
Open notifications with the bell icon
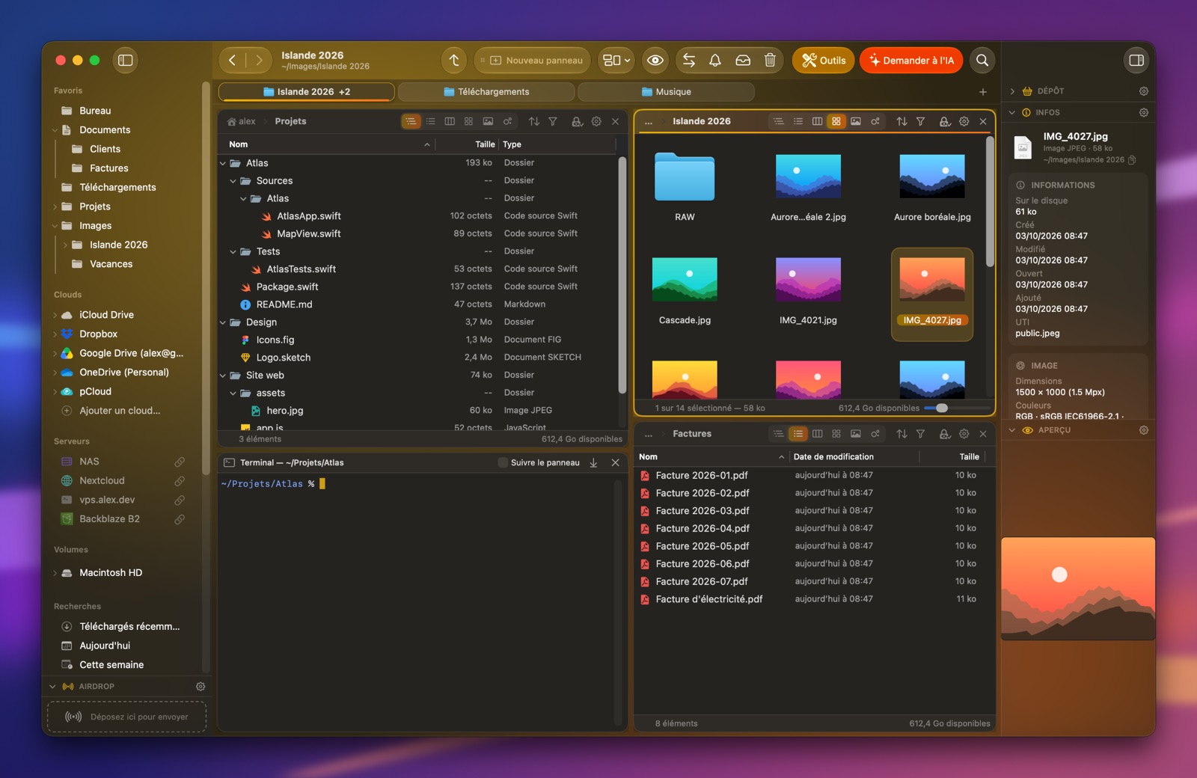coord(715,61)
